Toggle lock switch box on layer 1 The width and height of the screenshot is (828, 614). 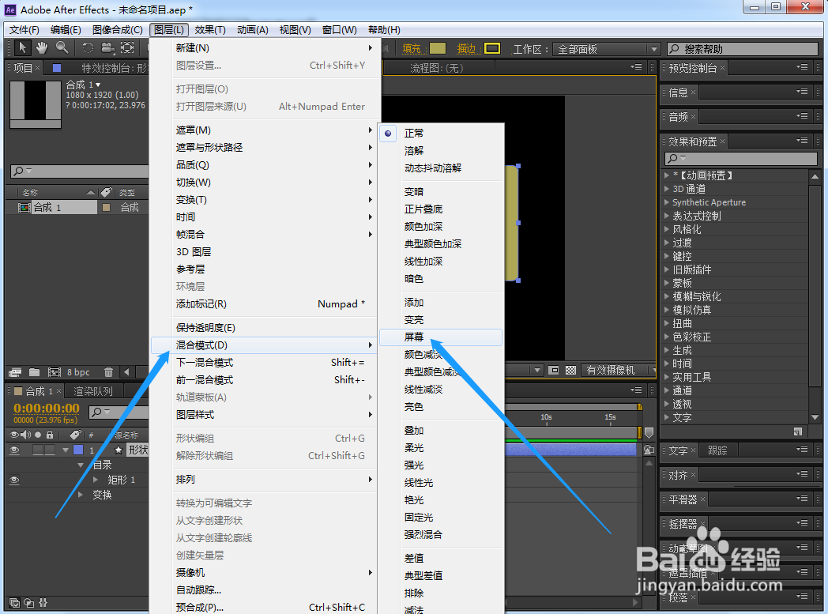[x=49, y=450]
